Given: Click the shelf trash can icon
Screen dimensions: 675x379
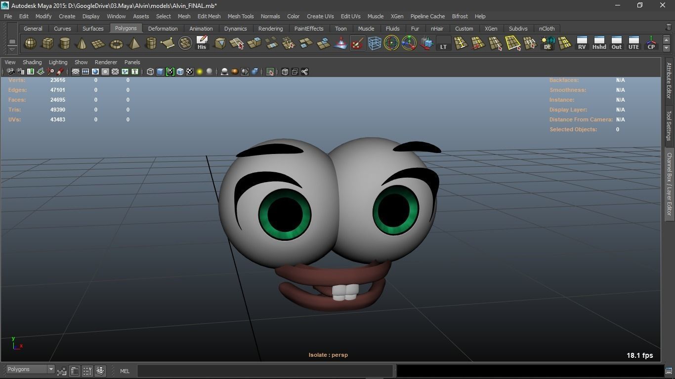Looking at the screenshot, I should tap(669, 27).
